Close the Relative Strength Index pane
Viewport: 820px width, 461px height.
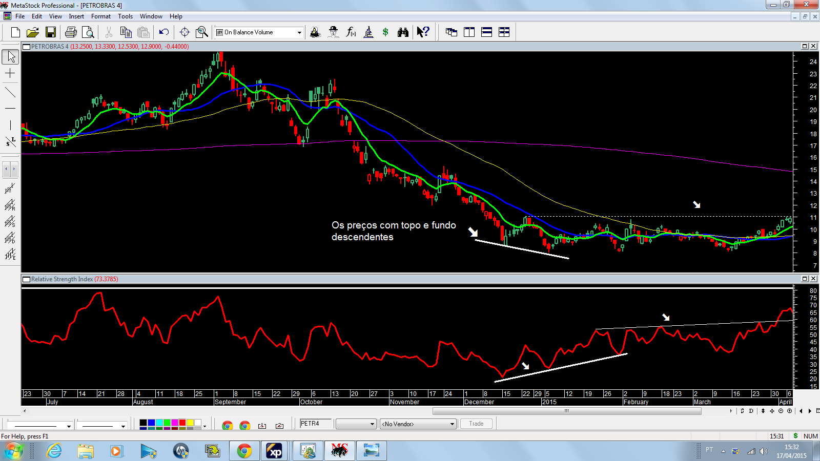click(x=813, y=279)
